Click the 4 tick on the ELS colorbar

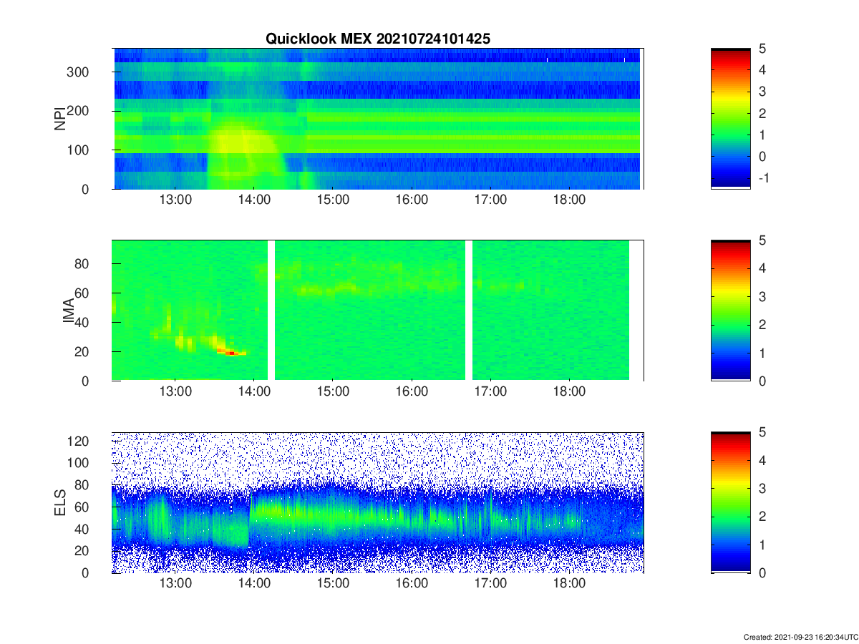pos(763,460)
